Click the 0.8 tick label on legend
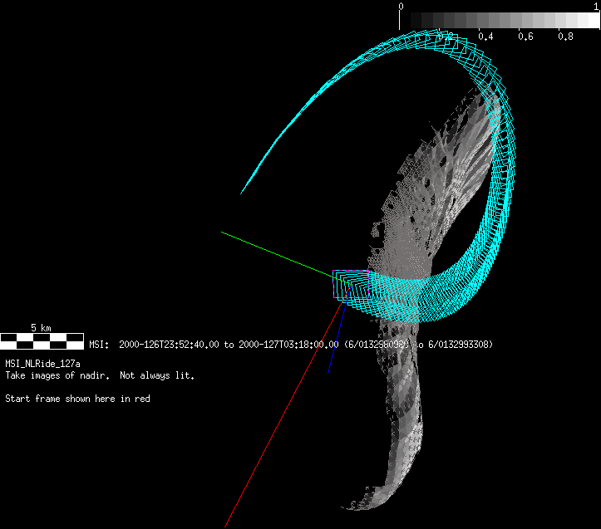 566,37
